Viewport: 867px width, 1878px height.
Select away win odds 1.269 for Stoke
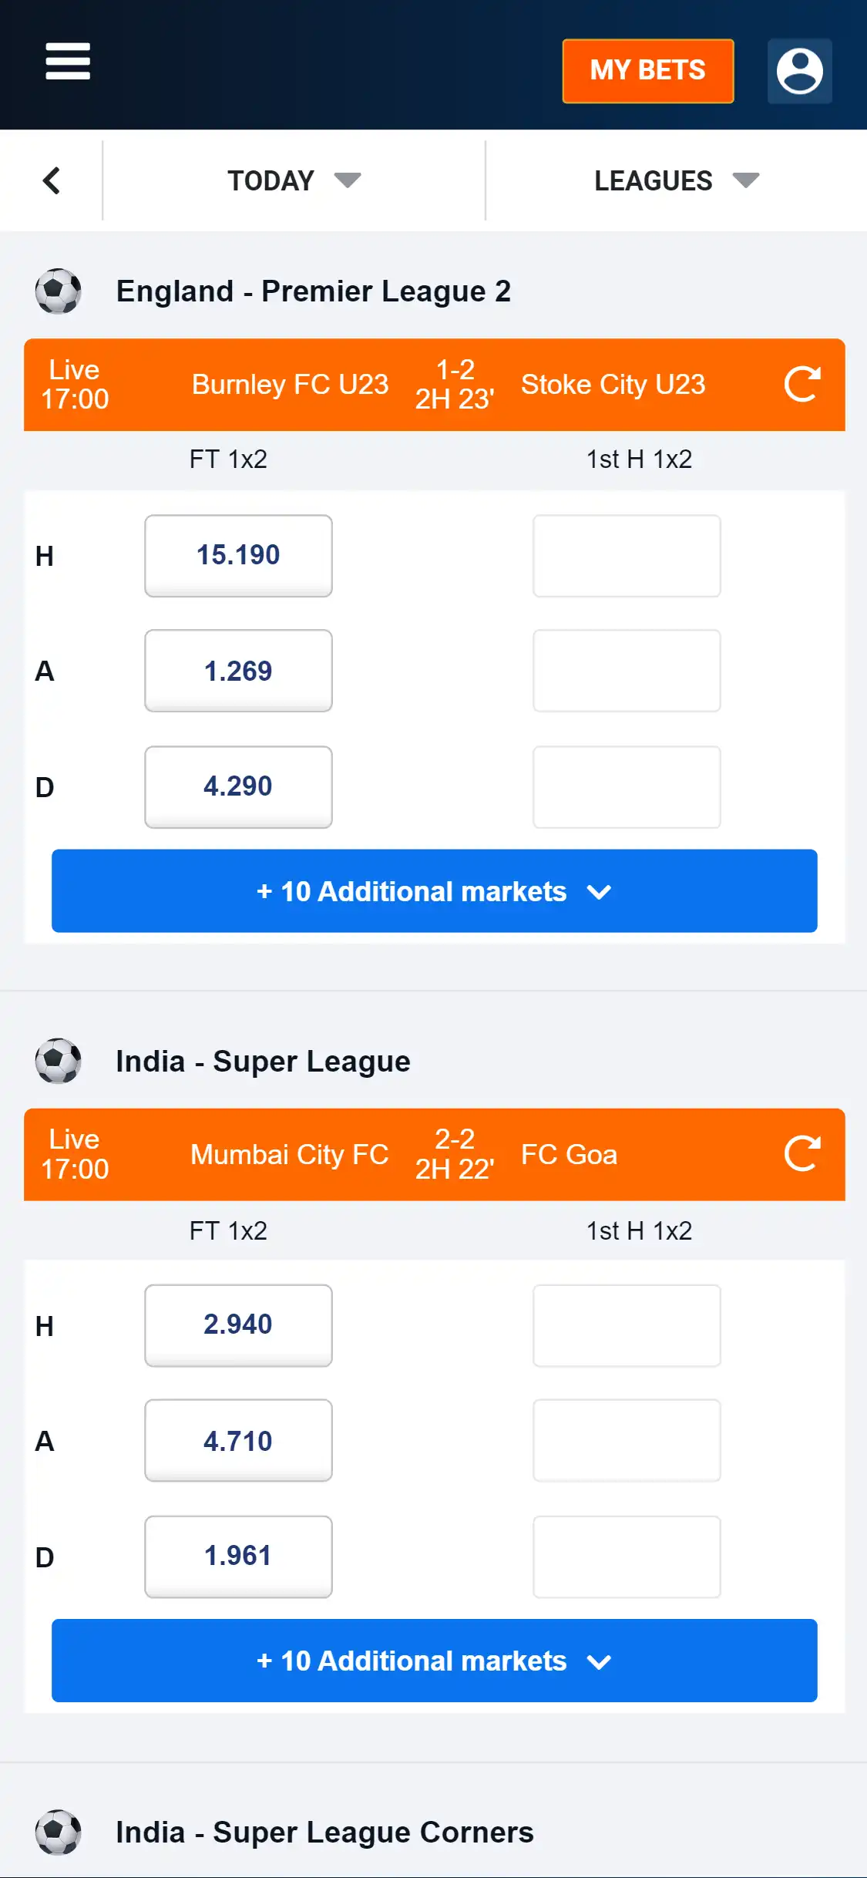tap(238, 671)
